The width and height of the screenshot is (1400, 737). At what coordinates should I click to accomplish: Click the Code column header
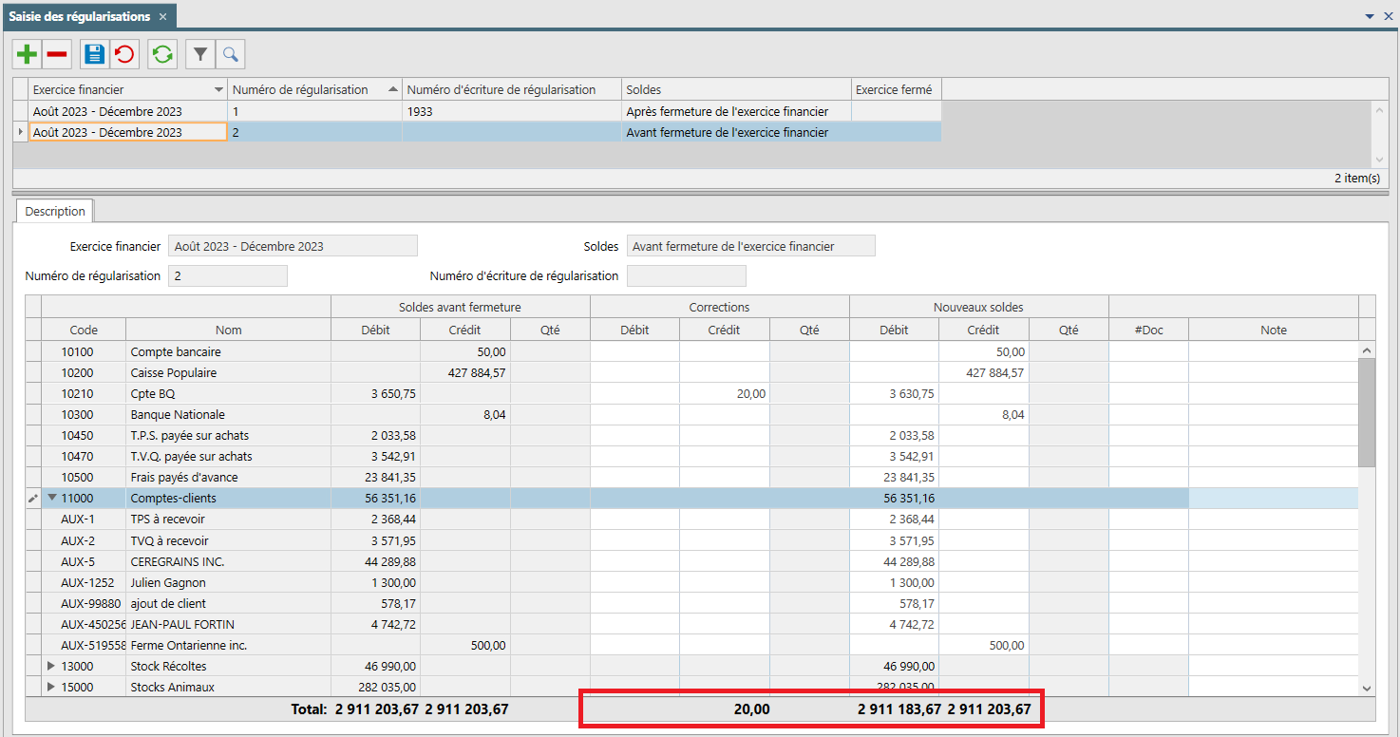(x=84, y=330)
